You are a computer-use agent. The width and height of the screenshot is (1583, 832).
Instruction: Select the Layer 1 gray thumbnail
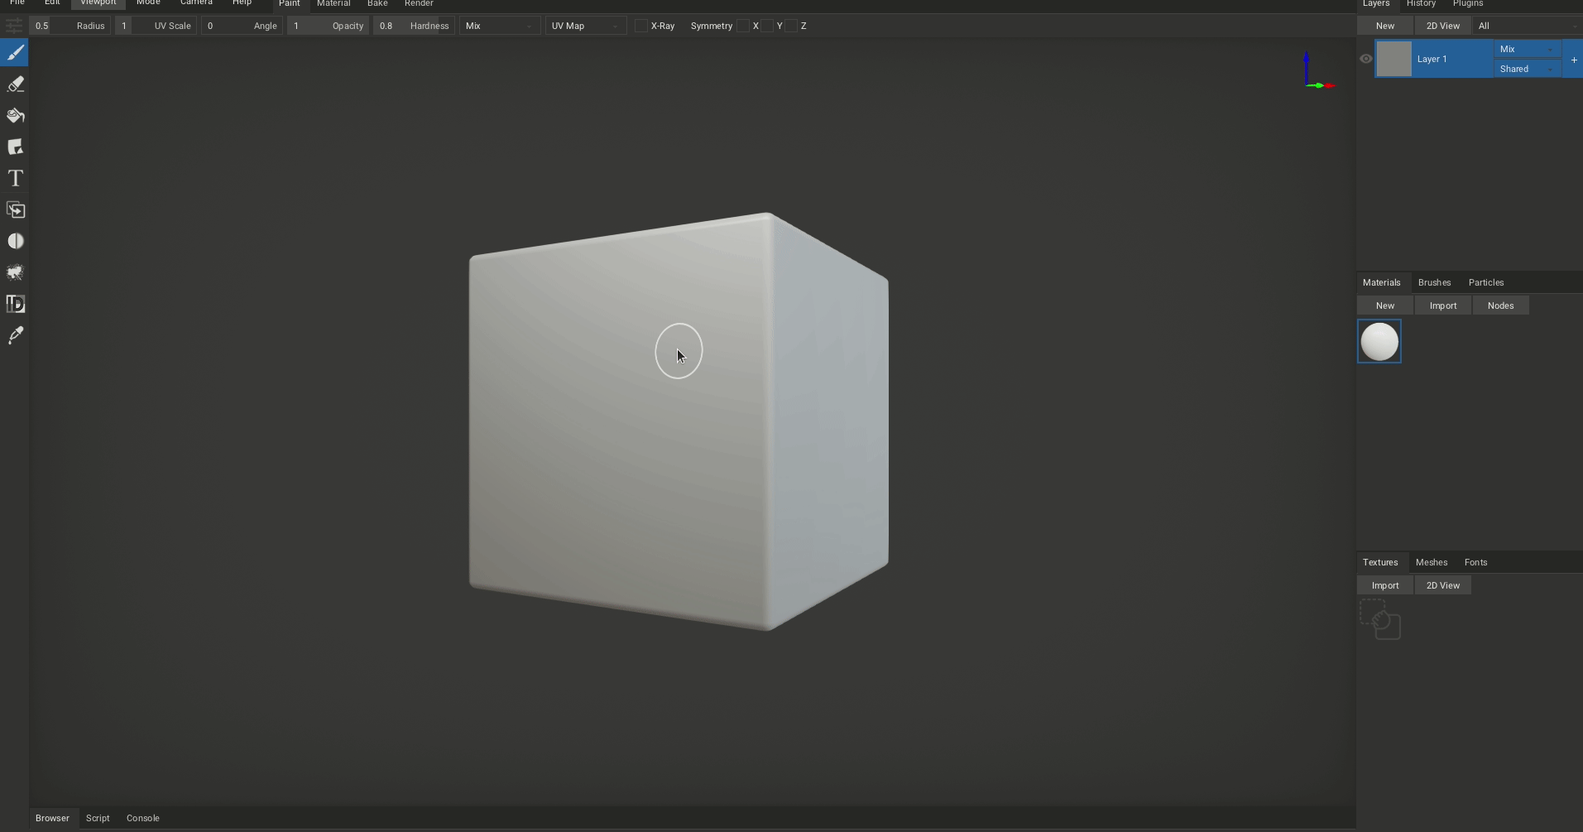pyautogui.click(x=1394, y=59)
